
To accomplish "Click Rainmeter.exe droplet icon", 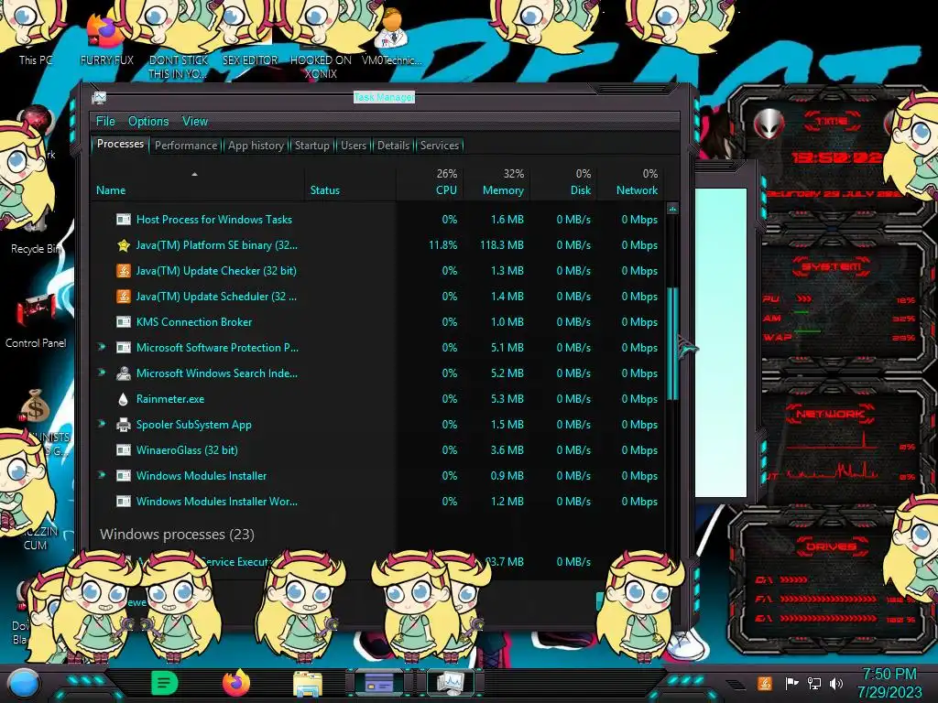I will point(124,399).
